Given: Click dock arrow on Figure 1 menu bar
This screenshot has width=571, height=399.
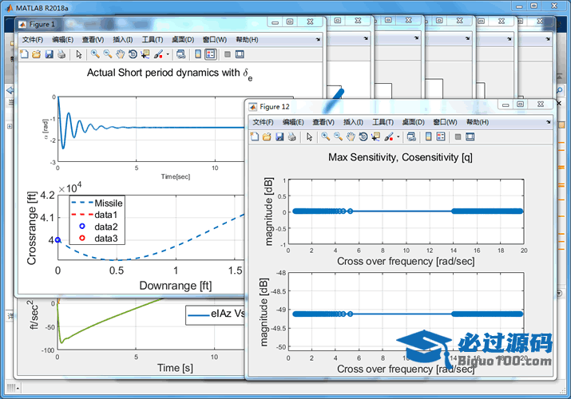Looking at the screenshot, I should point(318,39).
